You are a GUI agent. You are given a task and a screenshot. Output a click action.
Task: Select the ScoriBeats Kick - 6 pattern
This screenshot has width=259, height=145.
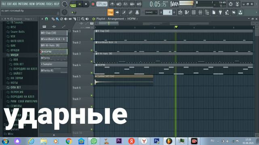coord(54,39)
